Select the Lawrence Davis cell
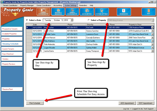The height and width of the screenshot is (111, 157). 97,34
